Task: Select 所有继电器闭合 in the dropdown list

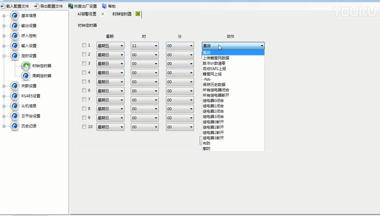Action: [216, 90]
